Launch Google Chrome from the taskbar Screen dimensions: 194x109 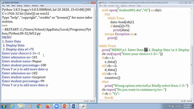tap(39, 106)
